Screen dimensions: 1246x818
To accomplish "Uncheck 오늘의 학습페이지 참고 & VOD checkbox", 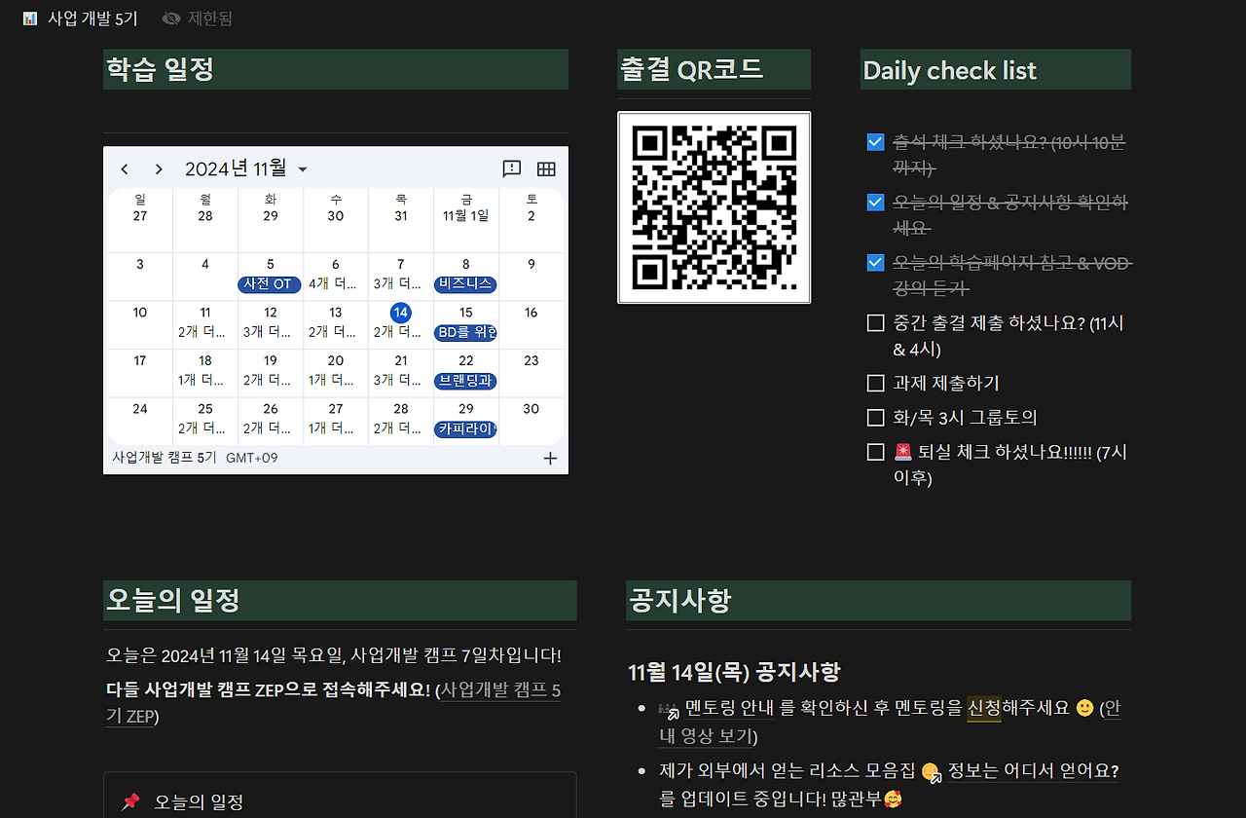I will click(x=875, y=262).
